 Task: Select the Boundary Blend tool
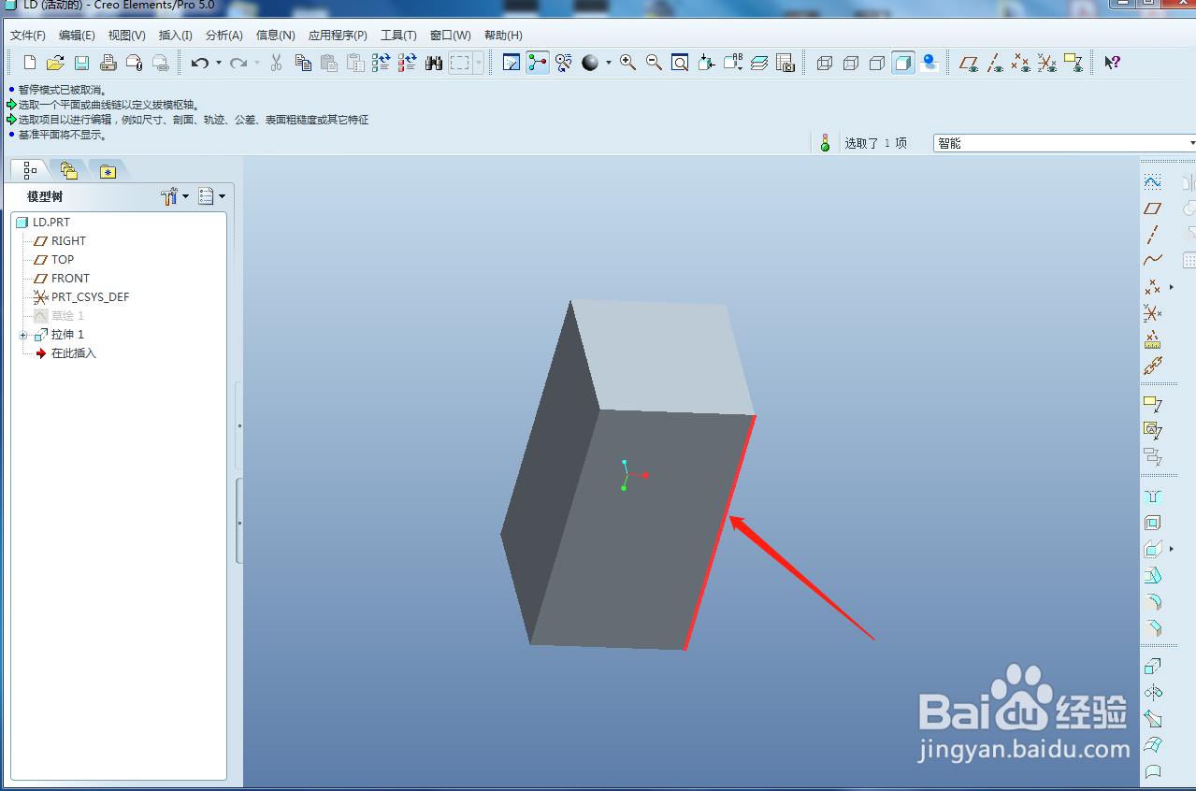(1153, 745)
